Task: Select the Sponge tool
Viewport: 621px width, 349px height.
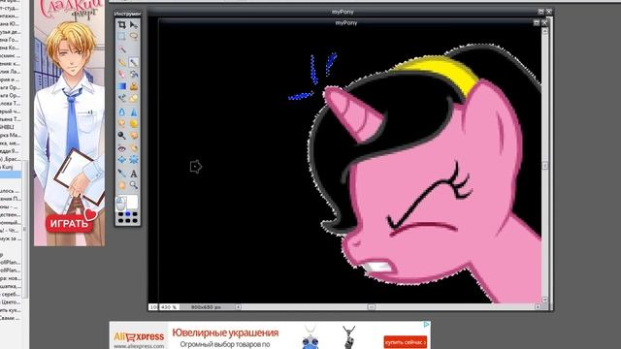Action: pos(134,123)
